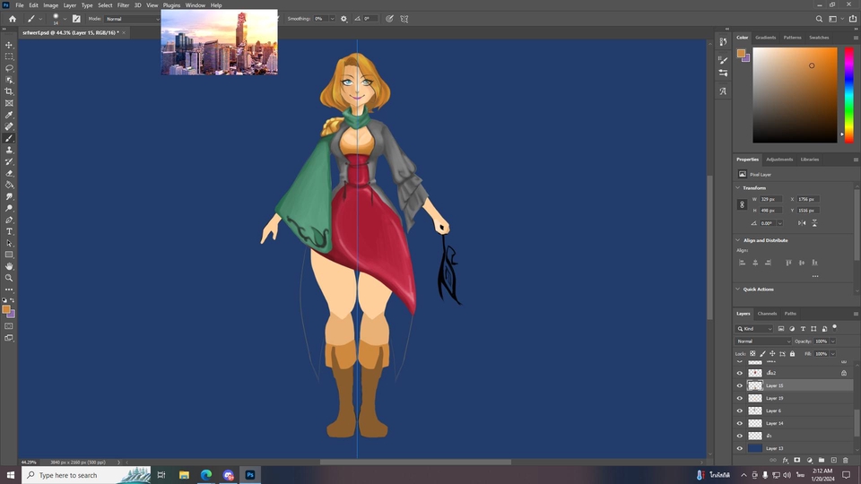
Task: Collapse the Quick Actions section
Action: coord(738,290)
